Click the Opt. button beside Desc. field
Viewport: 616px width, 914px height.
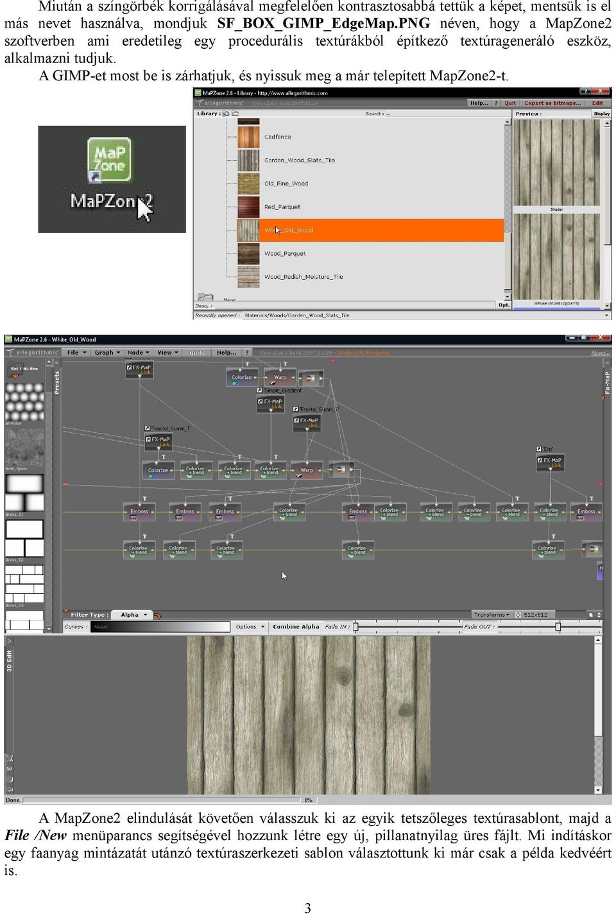[x=504, y=305]
